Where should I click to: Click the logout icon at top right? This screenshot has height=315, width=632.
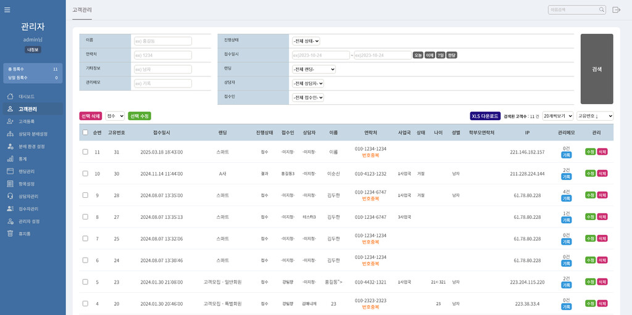pyautogui.click(x=616, y=10)
